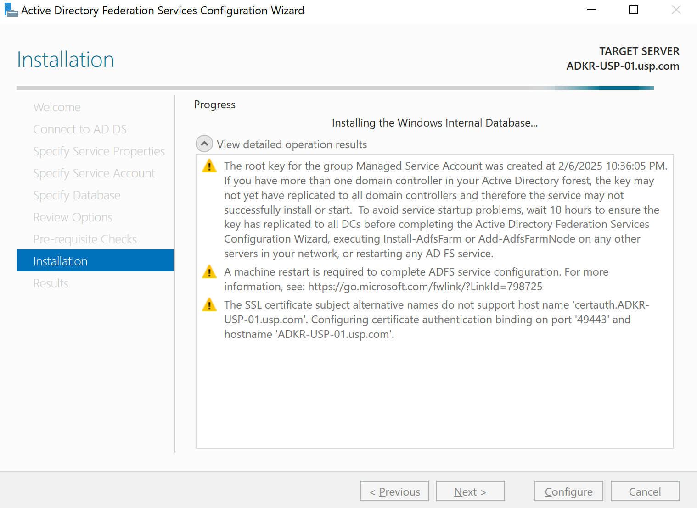
Task: Select Connect to AD DS step
Action: pos(80,129)
